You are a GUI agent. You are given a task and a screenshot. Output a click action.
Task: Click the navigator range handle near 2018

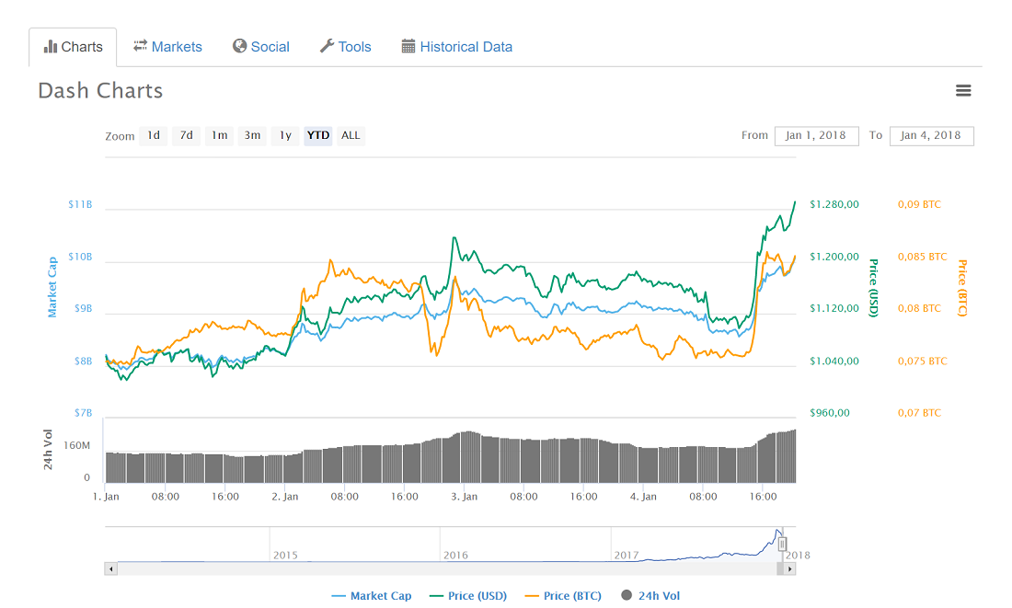click(x=782, y=544)
